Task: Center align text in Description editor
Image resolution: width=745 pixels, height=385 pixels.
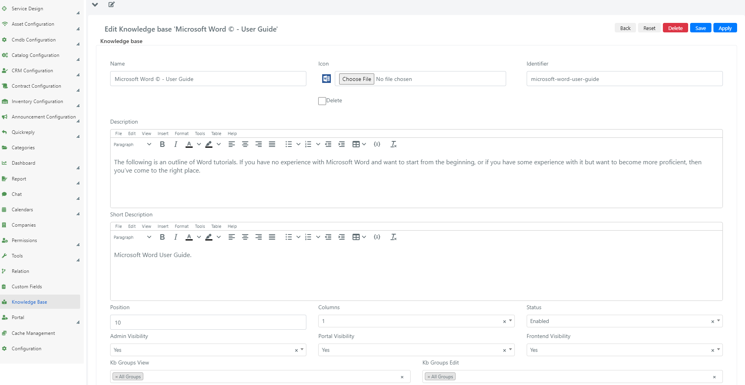Action: 245,145
